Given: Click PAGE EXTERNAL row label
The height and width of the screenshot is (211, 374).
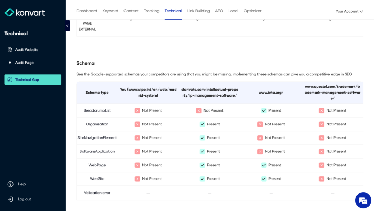Looking at the screenshot, I should pyautogui.click(x=87, y=26).
